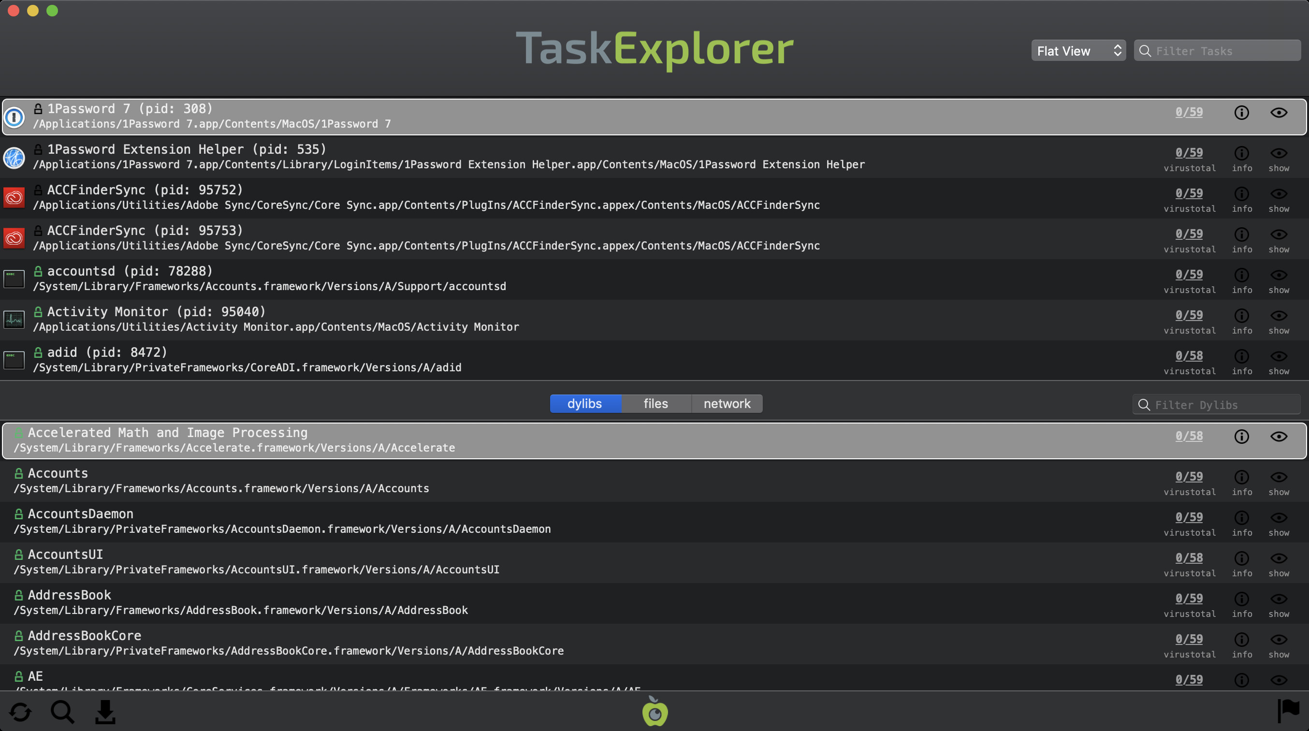Open info for adid process
This screenshot has height=731, width=1309.
(1241, 356)
